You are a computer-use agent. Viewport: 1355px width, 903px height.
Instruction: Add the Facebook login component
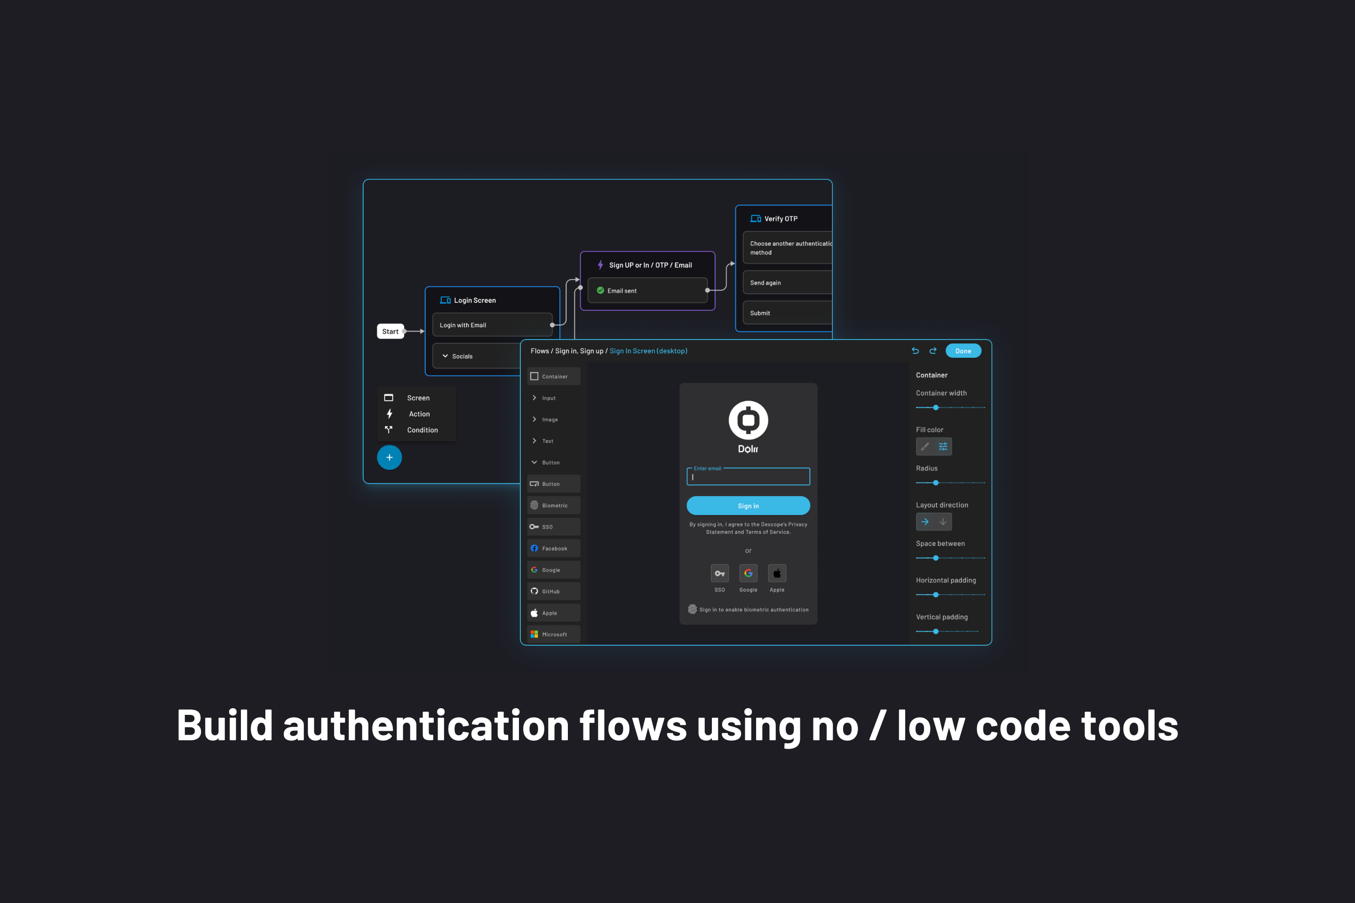click(553, 547)
